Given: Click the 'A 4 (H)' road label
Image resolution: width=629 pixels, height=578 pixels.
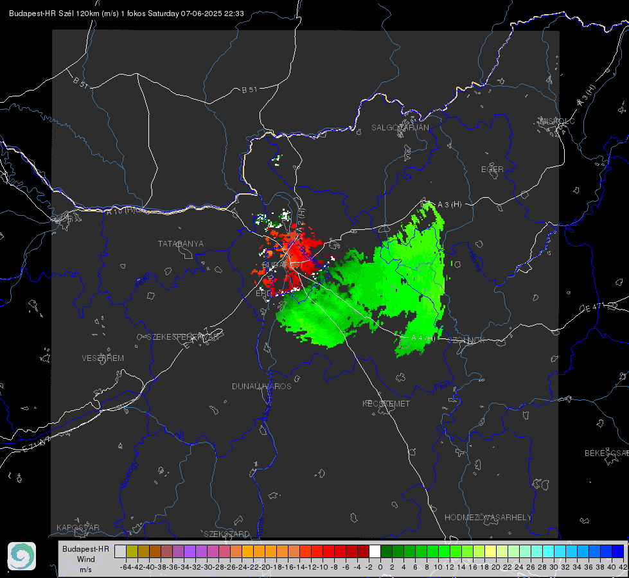Looking at the screenshot, I should (x=423, y=338).
